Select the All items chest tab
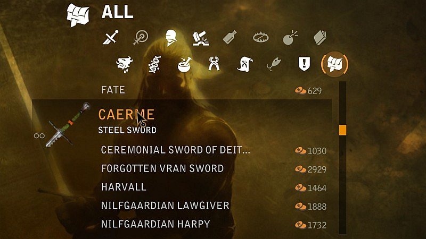426x239 pixels. [x=334, y=64]
